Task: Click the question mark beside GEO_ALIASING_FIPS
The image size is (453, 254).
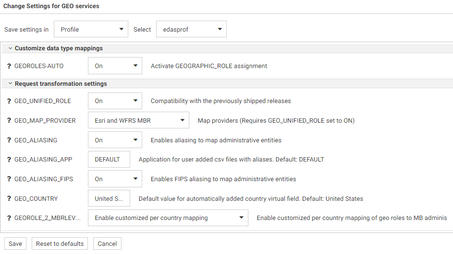Action: click(9, 179)
